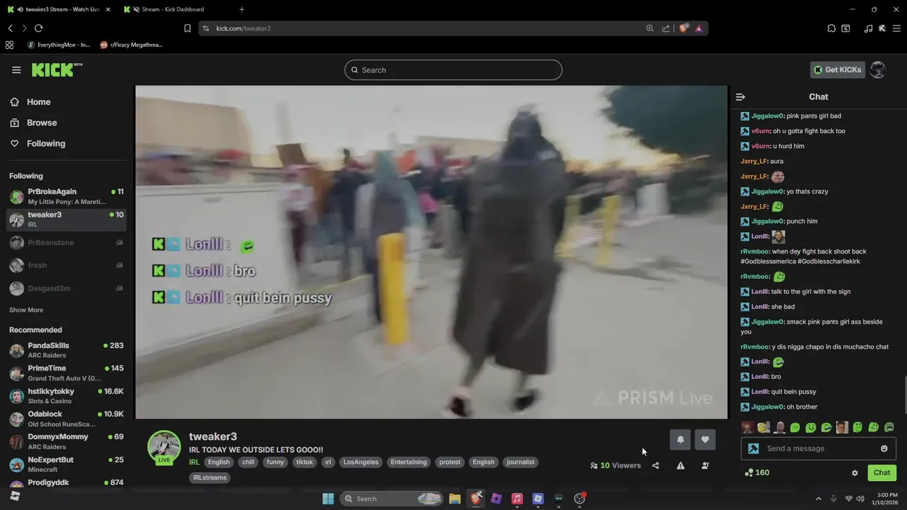The width and height of the screenshot is (907, 510).
Task: Show hidden system tray icons
Action: (x=818, y=499)
